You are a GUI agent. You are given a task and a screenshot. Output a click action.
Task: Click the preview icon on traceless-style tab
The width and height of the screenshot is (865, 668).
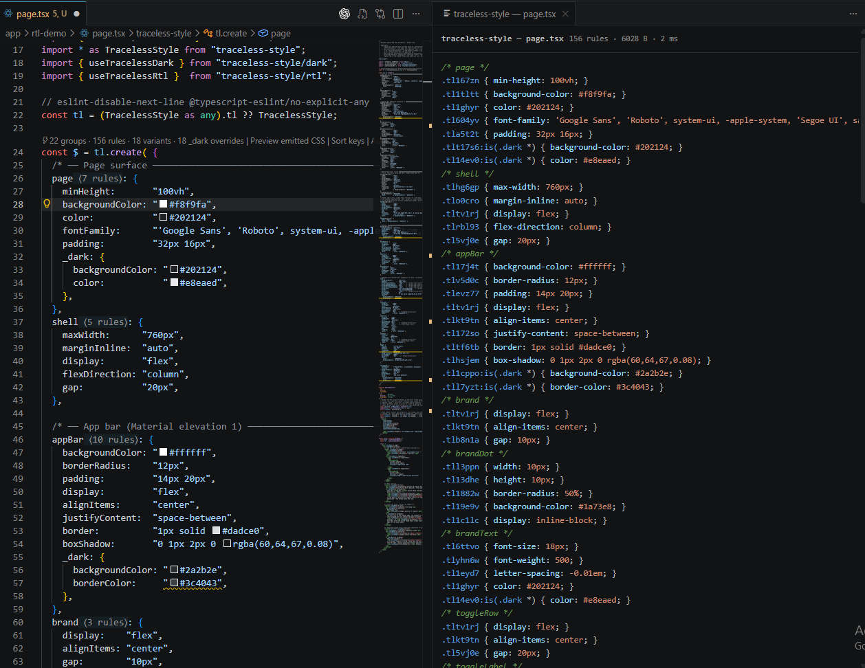point(446,14)
